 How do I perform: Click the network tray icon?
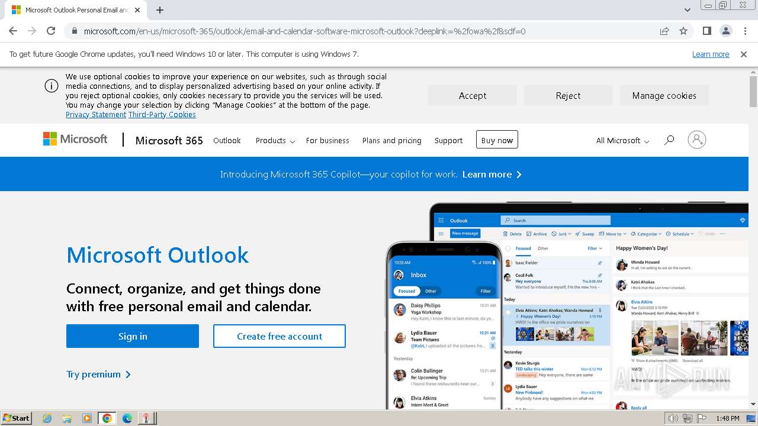pyautogui.click(x=687, y=418)
